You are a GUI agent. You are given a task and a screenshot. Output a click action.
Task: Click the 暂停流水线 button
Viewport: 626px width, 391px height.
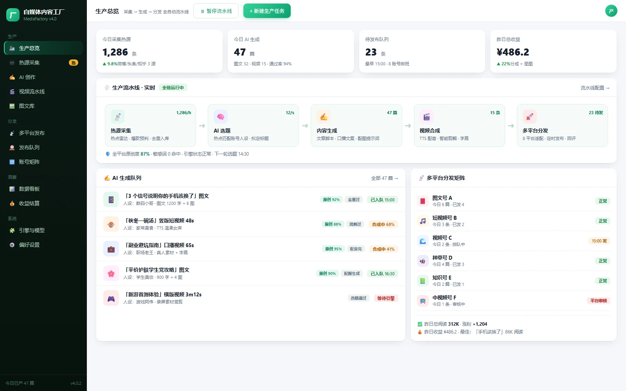pos(216,11)
